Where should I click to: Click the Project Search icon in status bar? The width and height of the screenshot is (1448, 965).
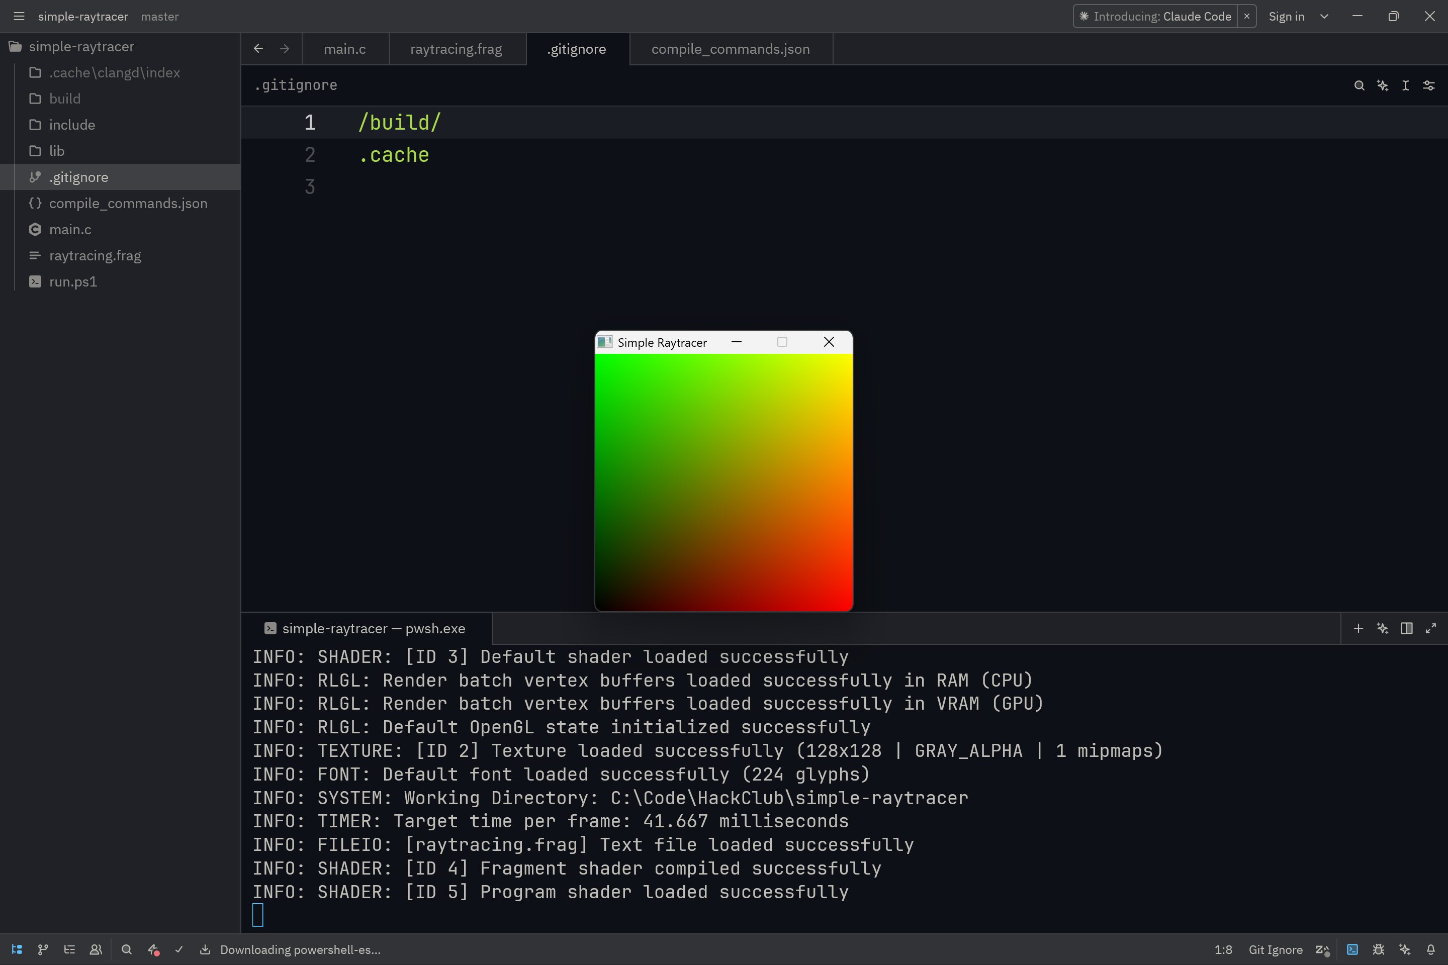click(127, 949)
